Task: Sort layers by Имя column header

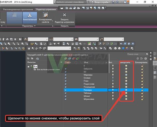Action: tap(86, 62)
